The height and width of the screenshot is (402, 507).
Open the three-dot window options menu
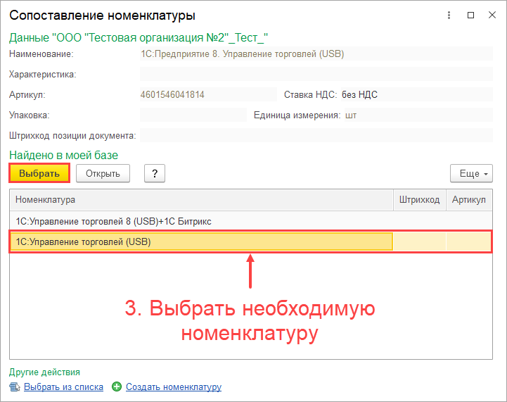449,15
